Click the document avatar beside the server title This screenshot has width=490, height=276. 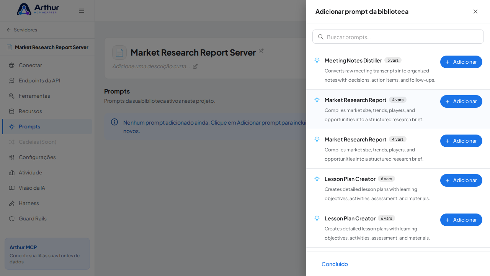(x=119, y=53)
